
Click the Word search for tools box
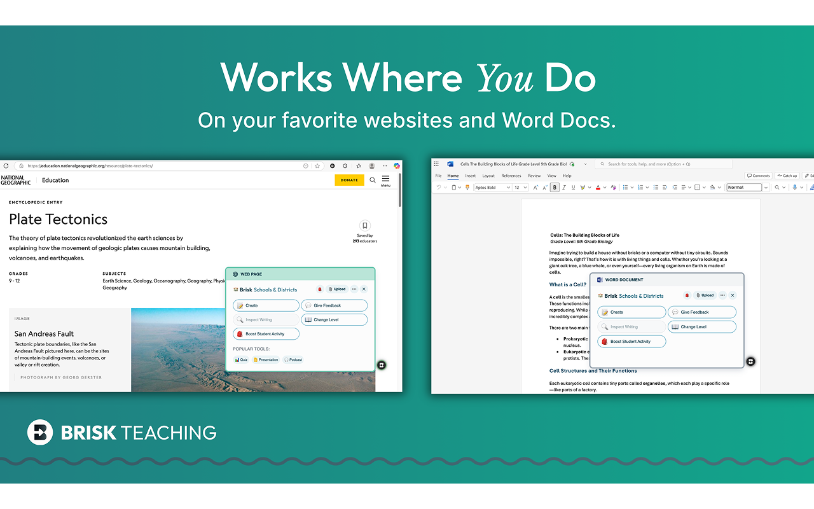coord(663,164)
